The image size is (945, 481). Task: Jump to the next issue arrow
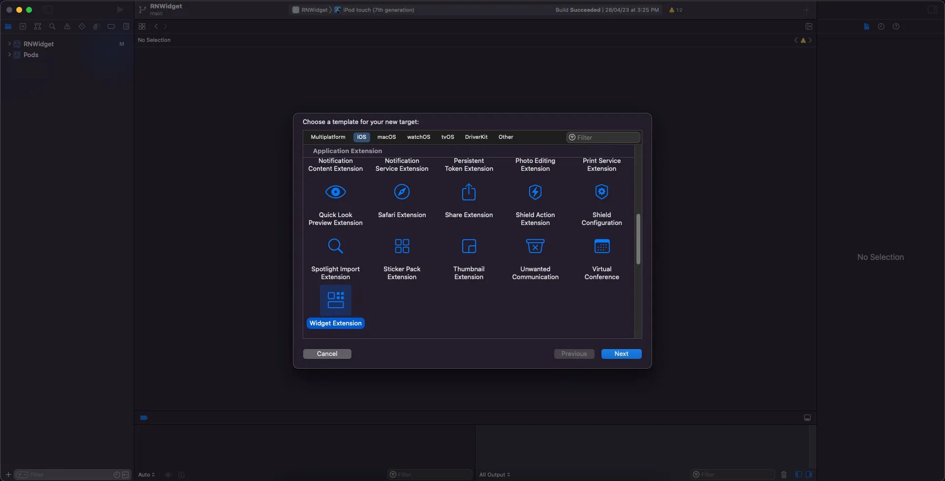[x=810, y=40]
